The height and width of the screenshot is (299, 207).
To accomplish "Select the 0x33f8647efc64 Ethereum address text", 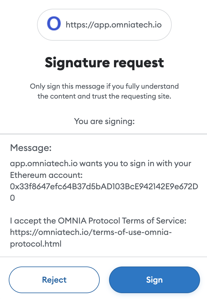I will pos(104,186).
